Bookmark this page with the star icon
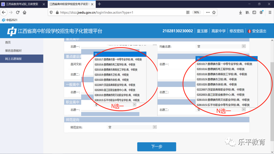This screenshot has width=274, height=154. (214, 12)
